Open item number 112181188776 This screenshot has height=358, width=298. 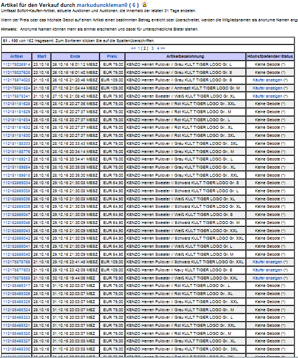point(16,152)
